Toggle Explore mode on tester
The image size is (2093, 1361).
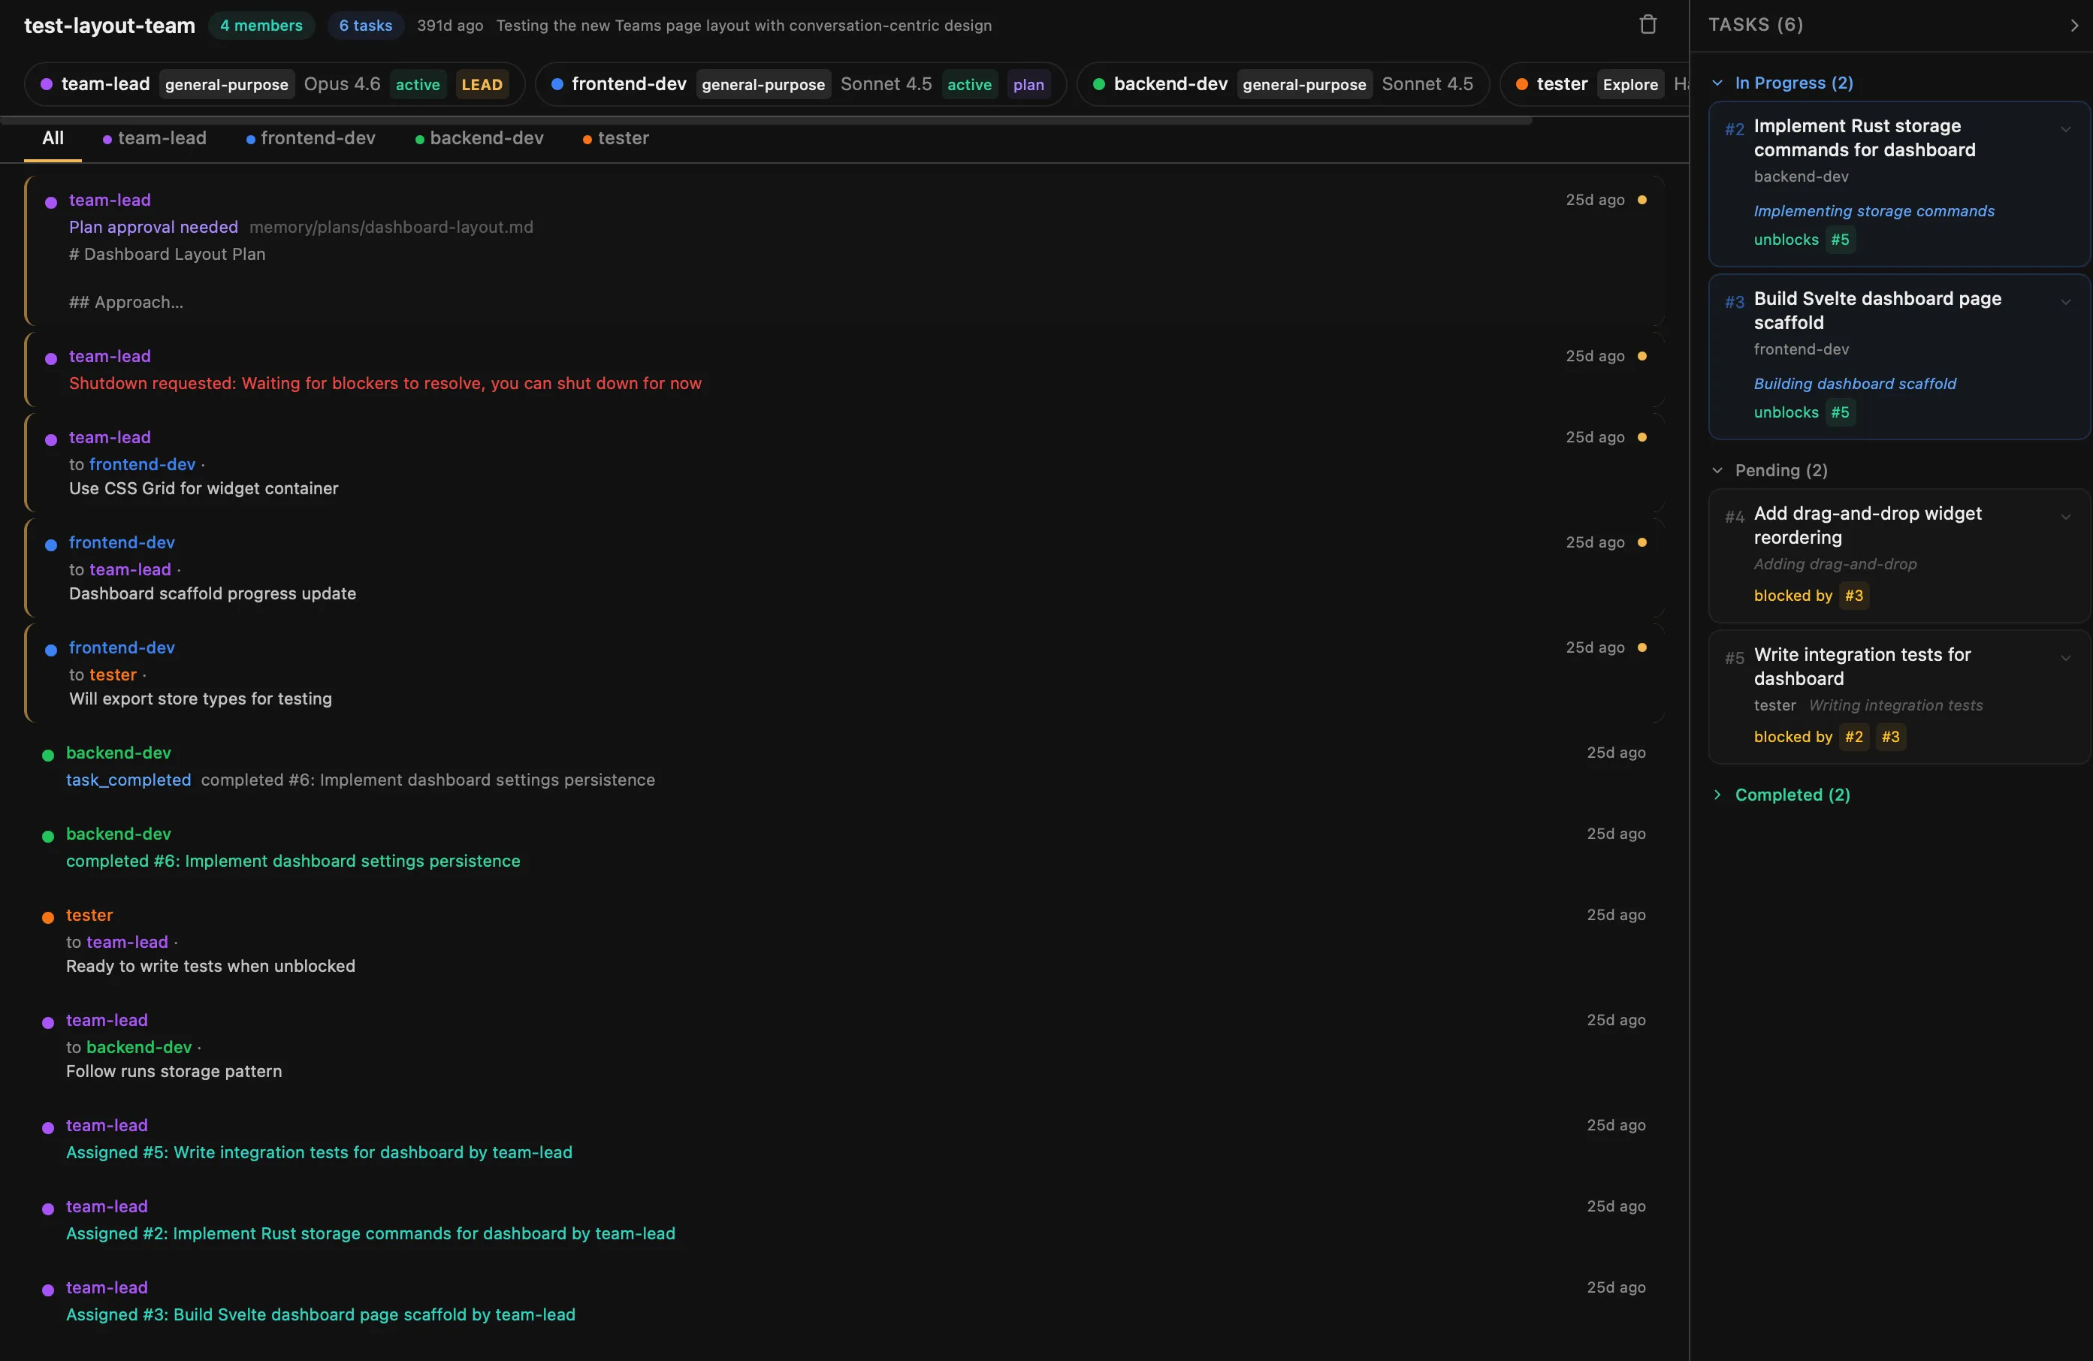(x=1629, y=84)
